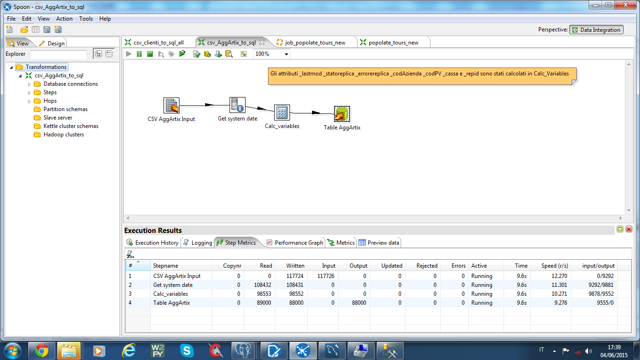This screenshot has width=640, height=360.
Task: Switch to the Design tab
Action: (52, 43)
